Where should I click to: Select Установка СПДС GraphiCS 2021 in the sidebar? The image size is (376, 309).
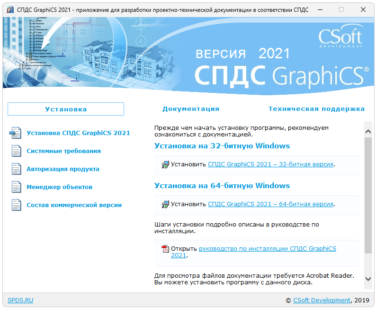click(x=78, y=133)
